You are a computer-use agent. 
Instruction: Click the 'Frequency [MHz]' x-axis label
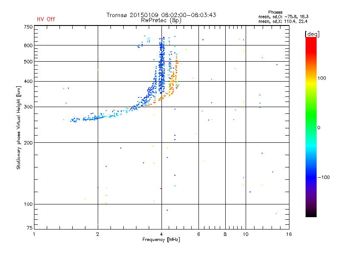click(x=161, y=240)
